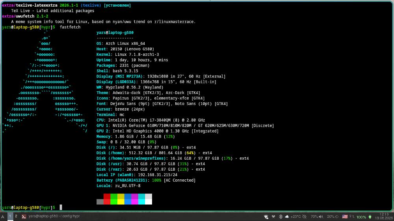The image size is (394, 221).
Task: Open the Wi-Fi network tray icon
Action: click(266, 217)
